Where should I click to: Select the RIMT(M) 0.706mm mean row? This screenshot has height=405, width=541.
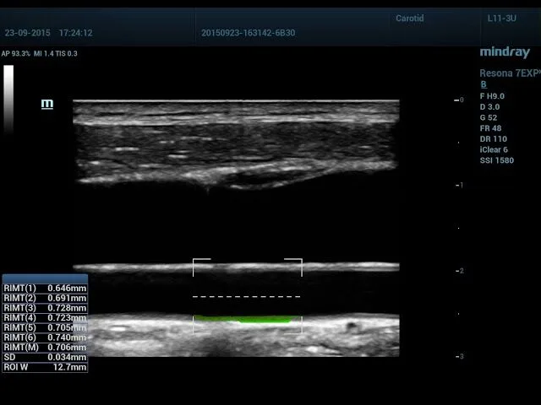(x=45, y=347)
